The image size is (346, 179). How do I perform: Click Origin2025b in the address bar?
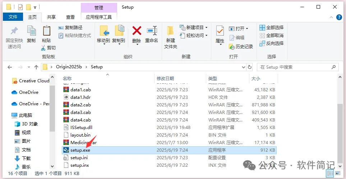point(68,67)
